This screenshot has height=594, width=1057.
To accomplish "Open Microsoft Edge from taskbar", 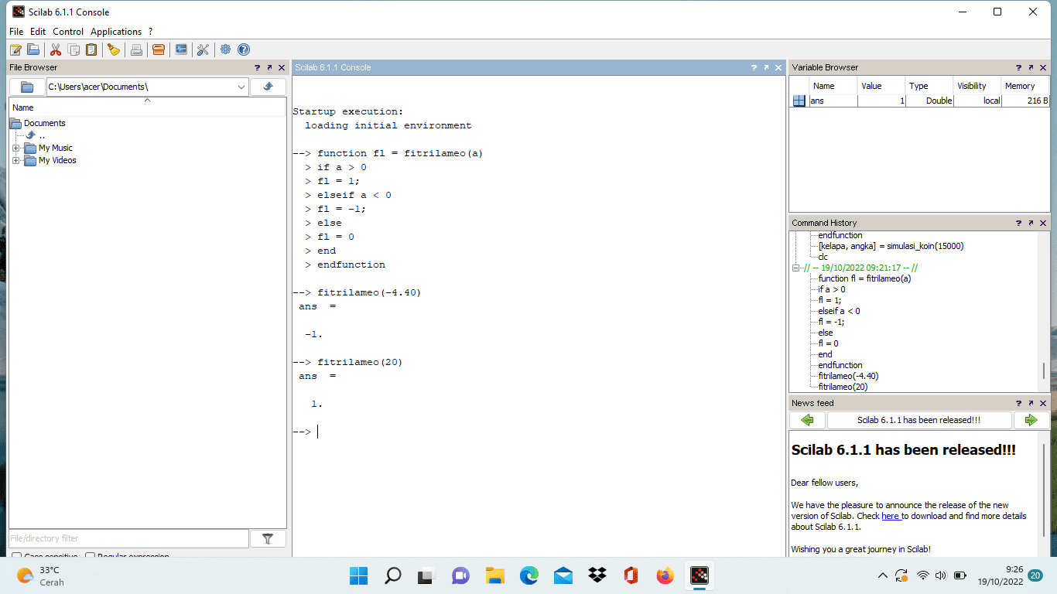I will [528, 575].
